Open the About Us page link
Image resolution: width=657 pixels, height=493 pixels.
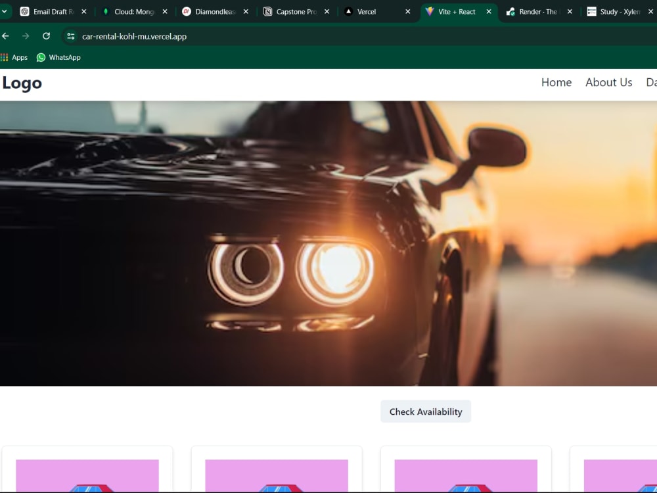[x=609, y=83]
